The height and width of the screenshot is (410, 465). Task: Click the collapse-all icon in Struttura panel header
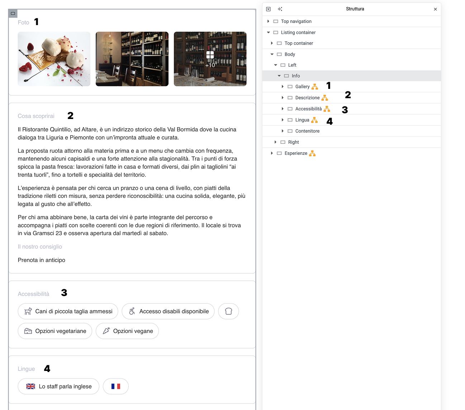(269, 9)
